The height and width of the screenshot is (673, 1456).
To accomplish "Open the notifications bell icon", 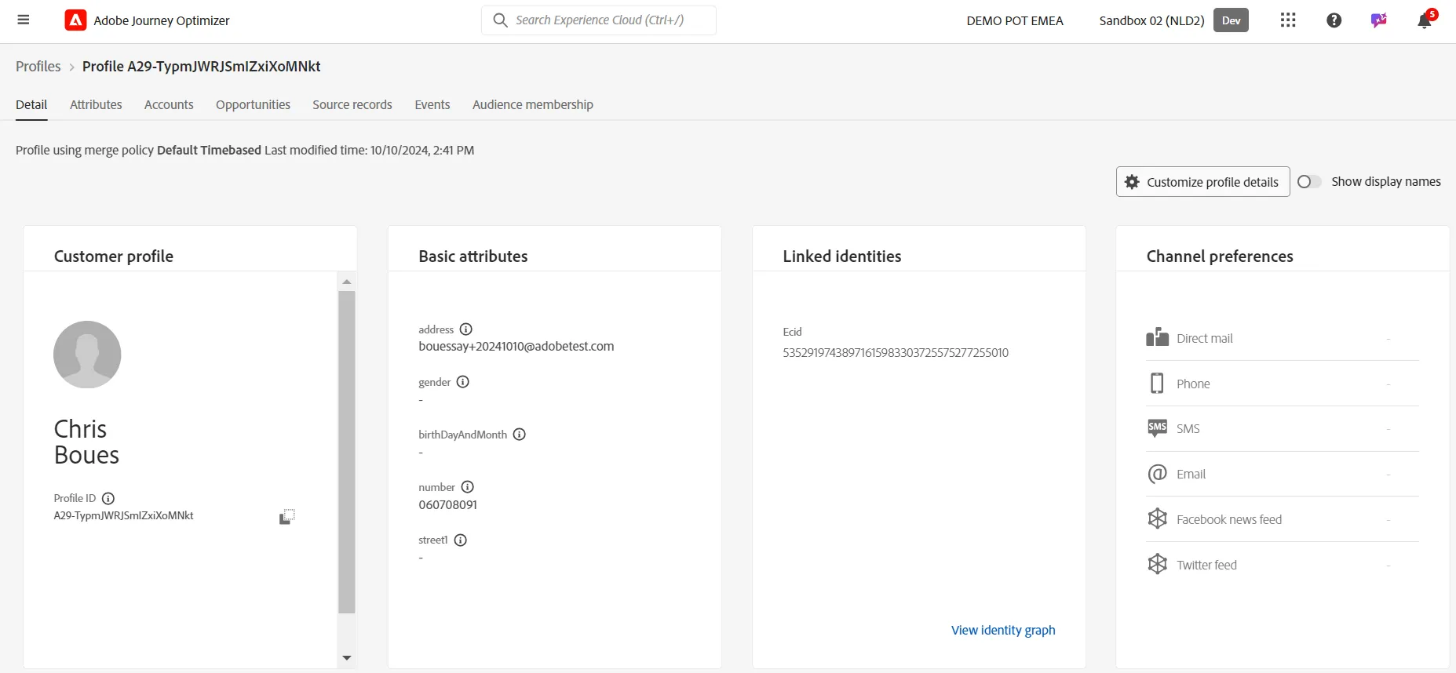I will [1425, 21].
